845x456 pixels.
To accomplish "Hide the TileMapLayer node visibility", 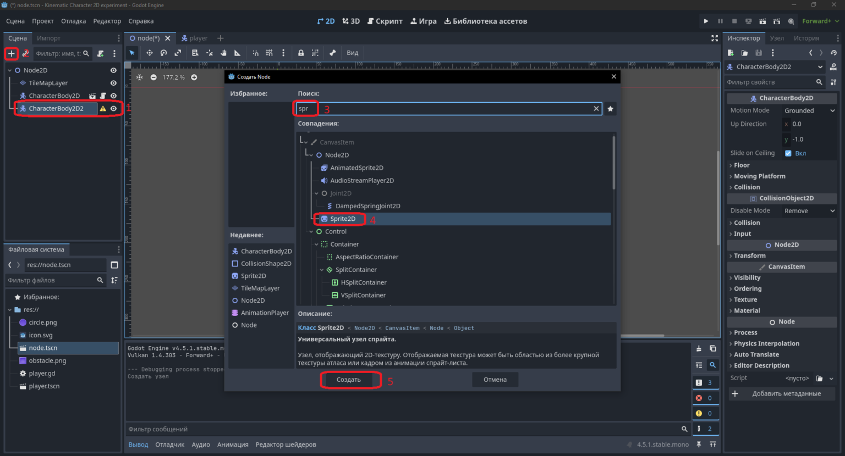I will [x=113, y=83].
